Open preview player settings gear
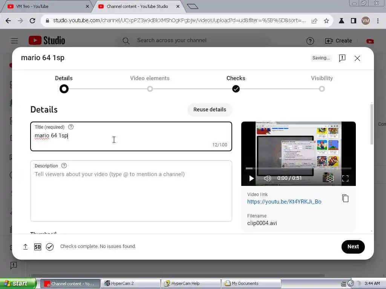The width and height of the screenshot is (386, 289). pyautogui.click(x=330, y=178)
